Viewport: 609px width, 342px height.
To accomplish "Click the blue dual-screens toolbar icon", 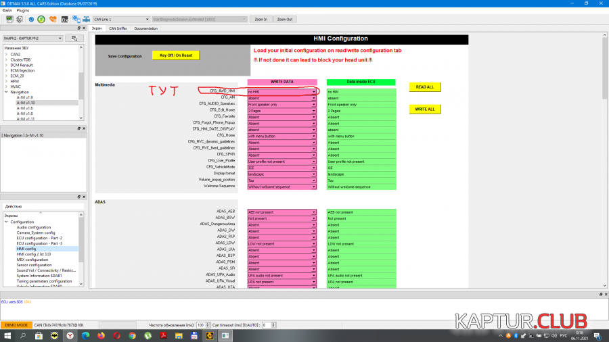I will coord(75,20).
